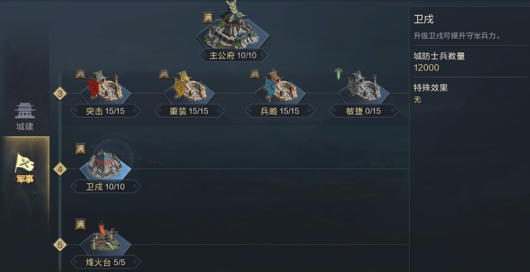
Task: Switch to the 军事 military tab
Action: (25, 168)
